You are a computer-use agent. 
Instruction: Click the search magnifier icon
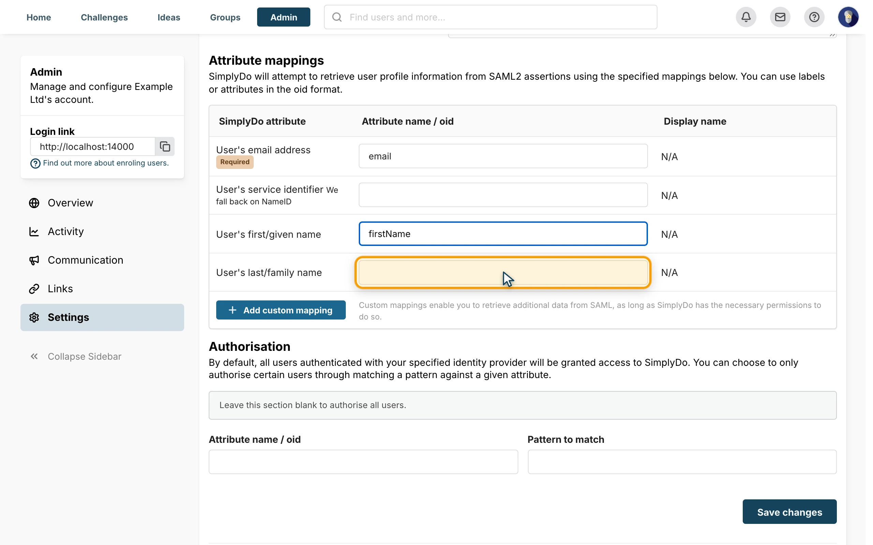[x=337, y=17]
